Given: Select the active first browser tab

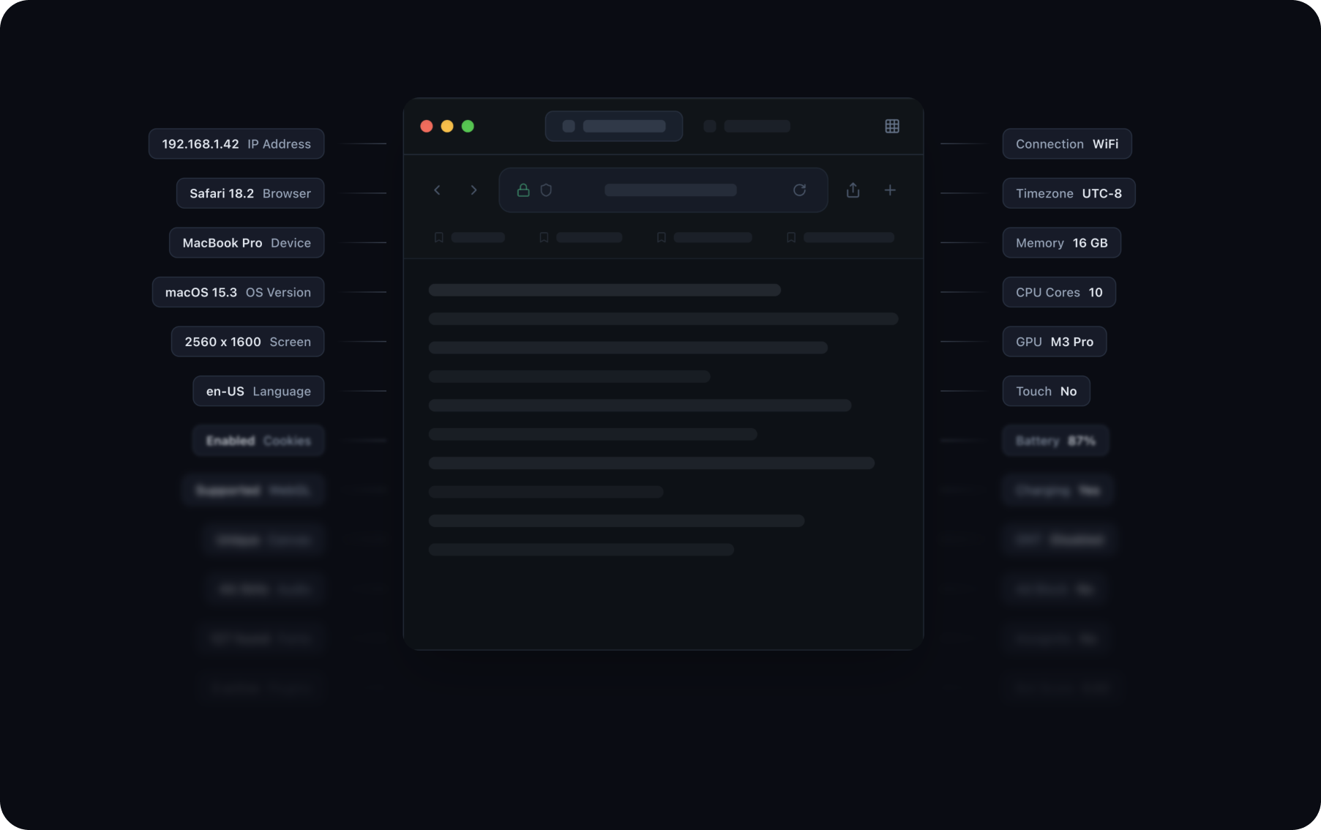Looking at the screenshot, I should pos(613,127).
